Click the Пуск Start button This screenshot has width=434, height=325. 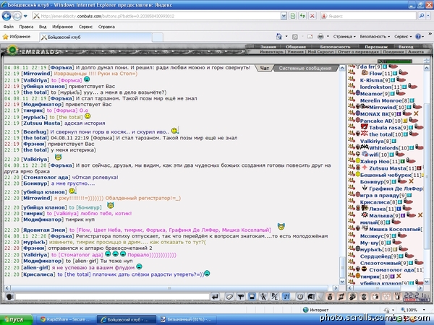pos(16,319)
